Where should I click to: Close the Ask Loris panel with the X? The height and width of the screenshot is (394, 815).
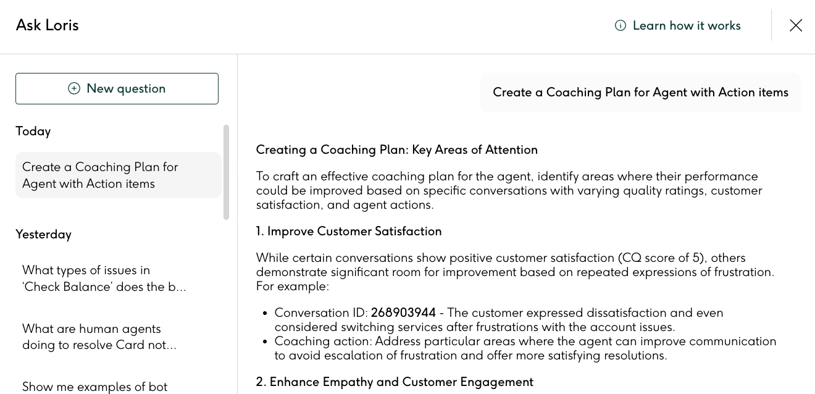coord(796,25)
